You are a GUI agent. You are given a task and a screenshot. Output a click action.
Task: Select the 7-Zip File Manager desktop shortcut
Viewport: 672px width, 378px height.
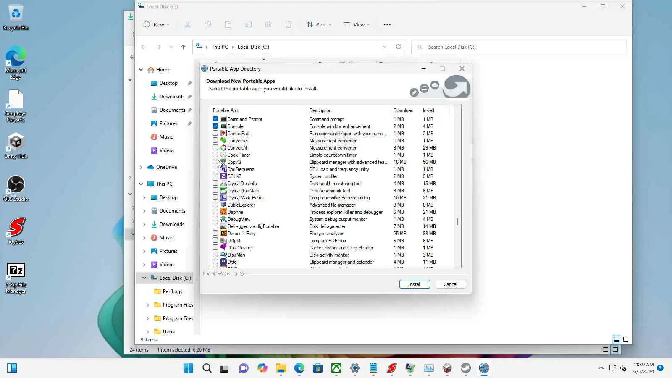click(16, 278)
